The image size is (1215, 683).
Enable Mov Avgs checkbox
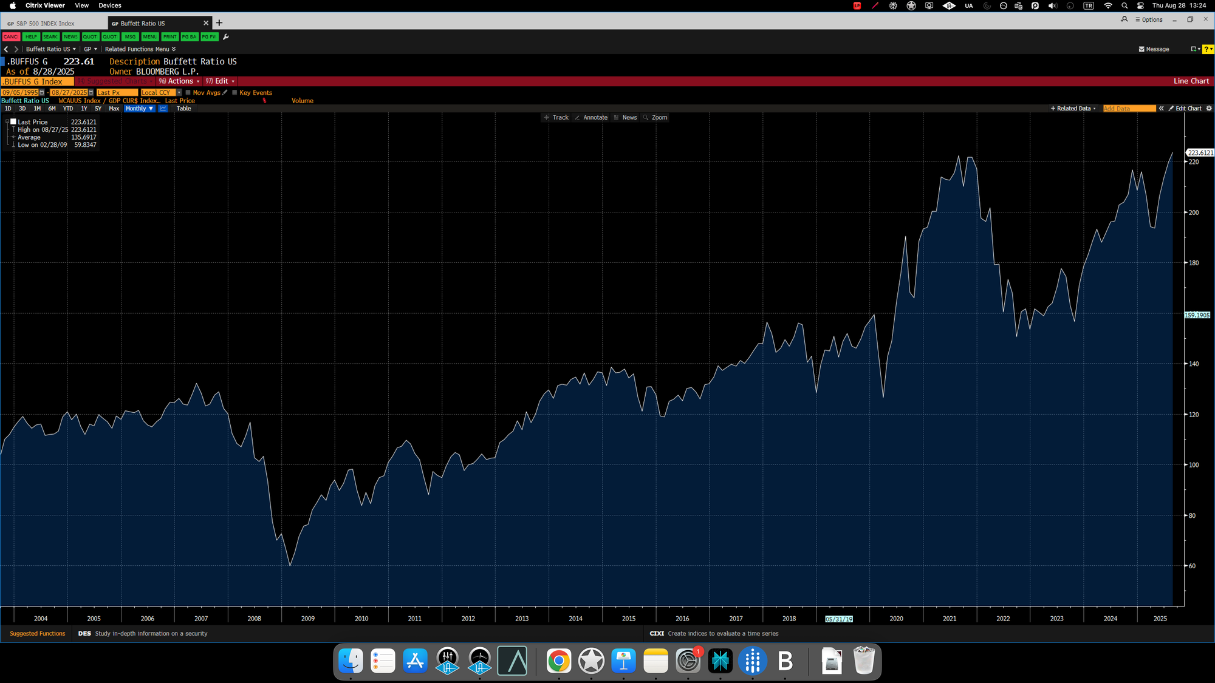[x=188, y=93]
